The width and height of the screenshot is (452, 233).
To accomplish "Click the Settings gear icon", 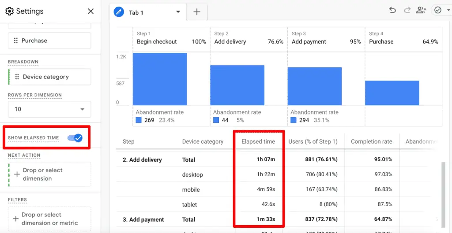I will click(10, 11).
